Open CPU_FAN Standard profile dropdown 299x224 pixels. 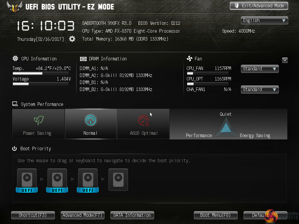(x=260, y=69)
